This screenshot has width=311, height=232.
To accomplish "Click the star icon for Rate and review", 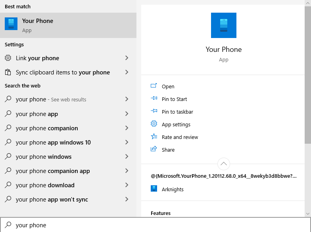I will 154,137.
